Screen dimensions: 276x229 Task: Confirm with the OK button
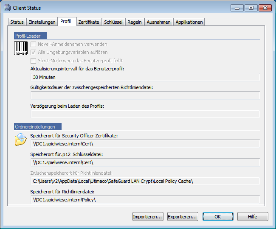(x=218, y=217)
